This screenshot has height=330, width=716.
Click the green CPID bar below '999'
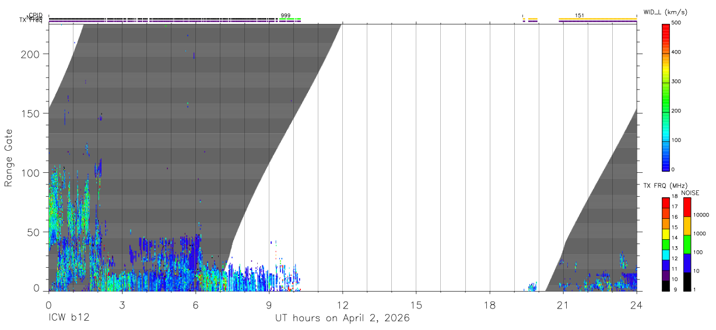point(290,19)
